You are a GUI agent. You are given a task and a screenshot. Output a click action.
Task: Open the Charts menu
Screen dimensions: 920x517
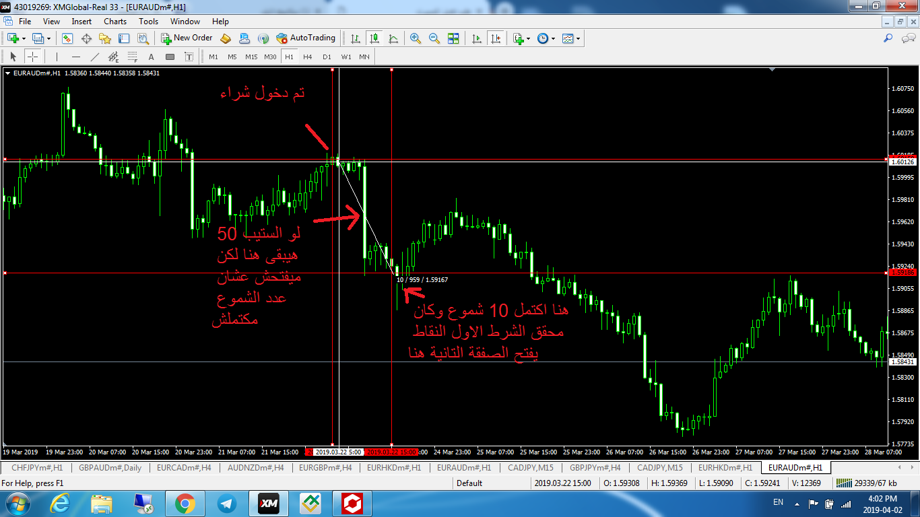115,22
